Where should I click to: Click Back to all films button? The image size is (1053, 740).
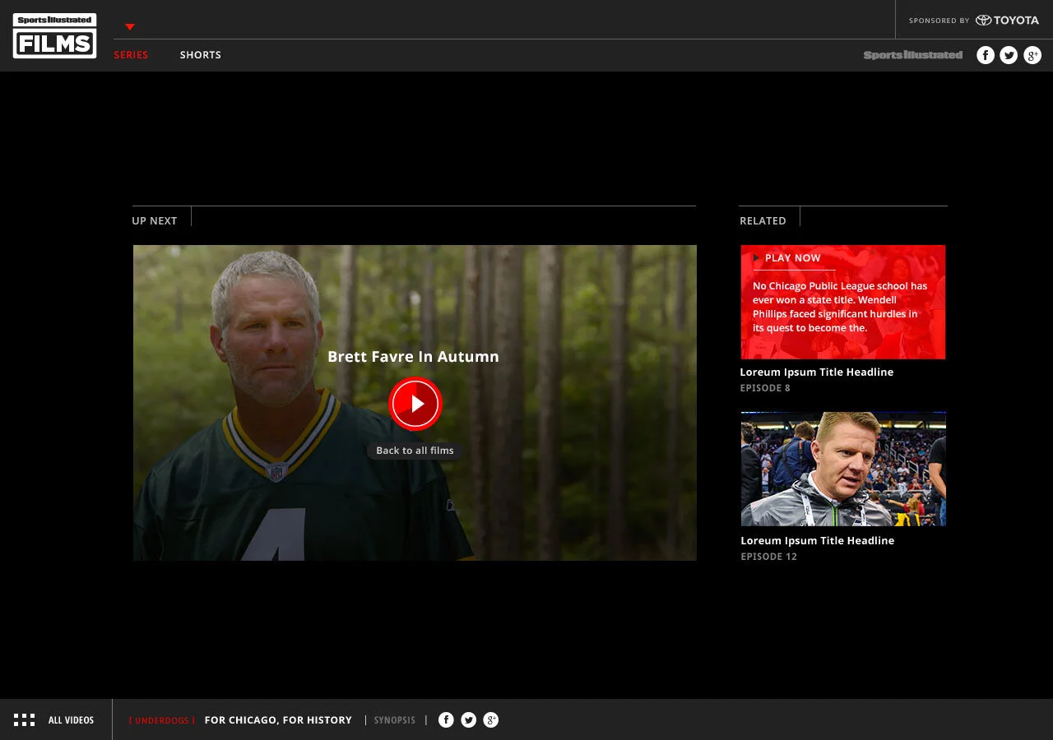coord(415,451)
